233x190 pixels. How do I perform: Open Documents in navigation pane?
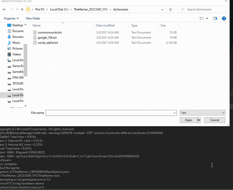(18, 31)
